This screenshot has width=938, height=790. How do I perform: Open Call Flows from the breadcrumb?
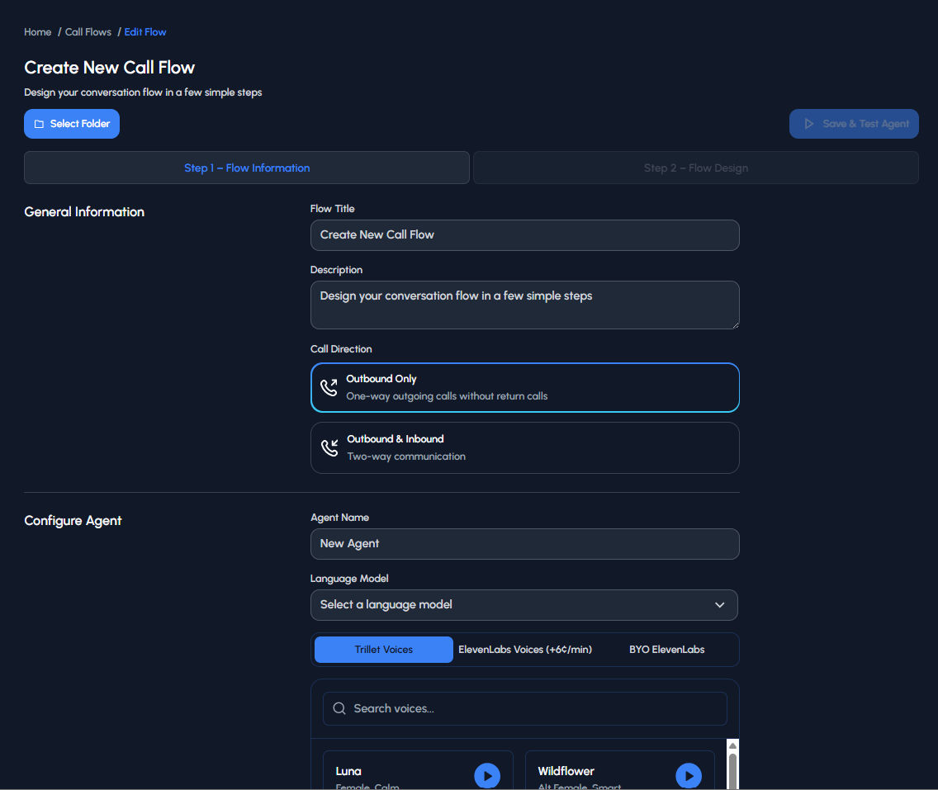tap(88, 31)
